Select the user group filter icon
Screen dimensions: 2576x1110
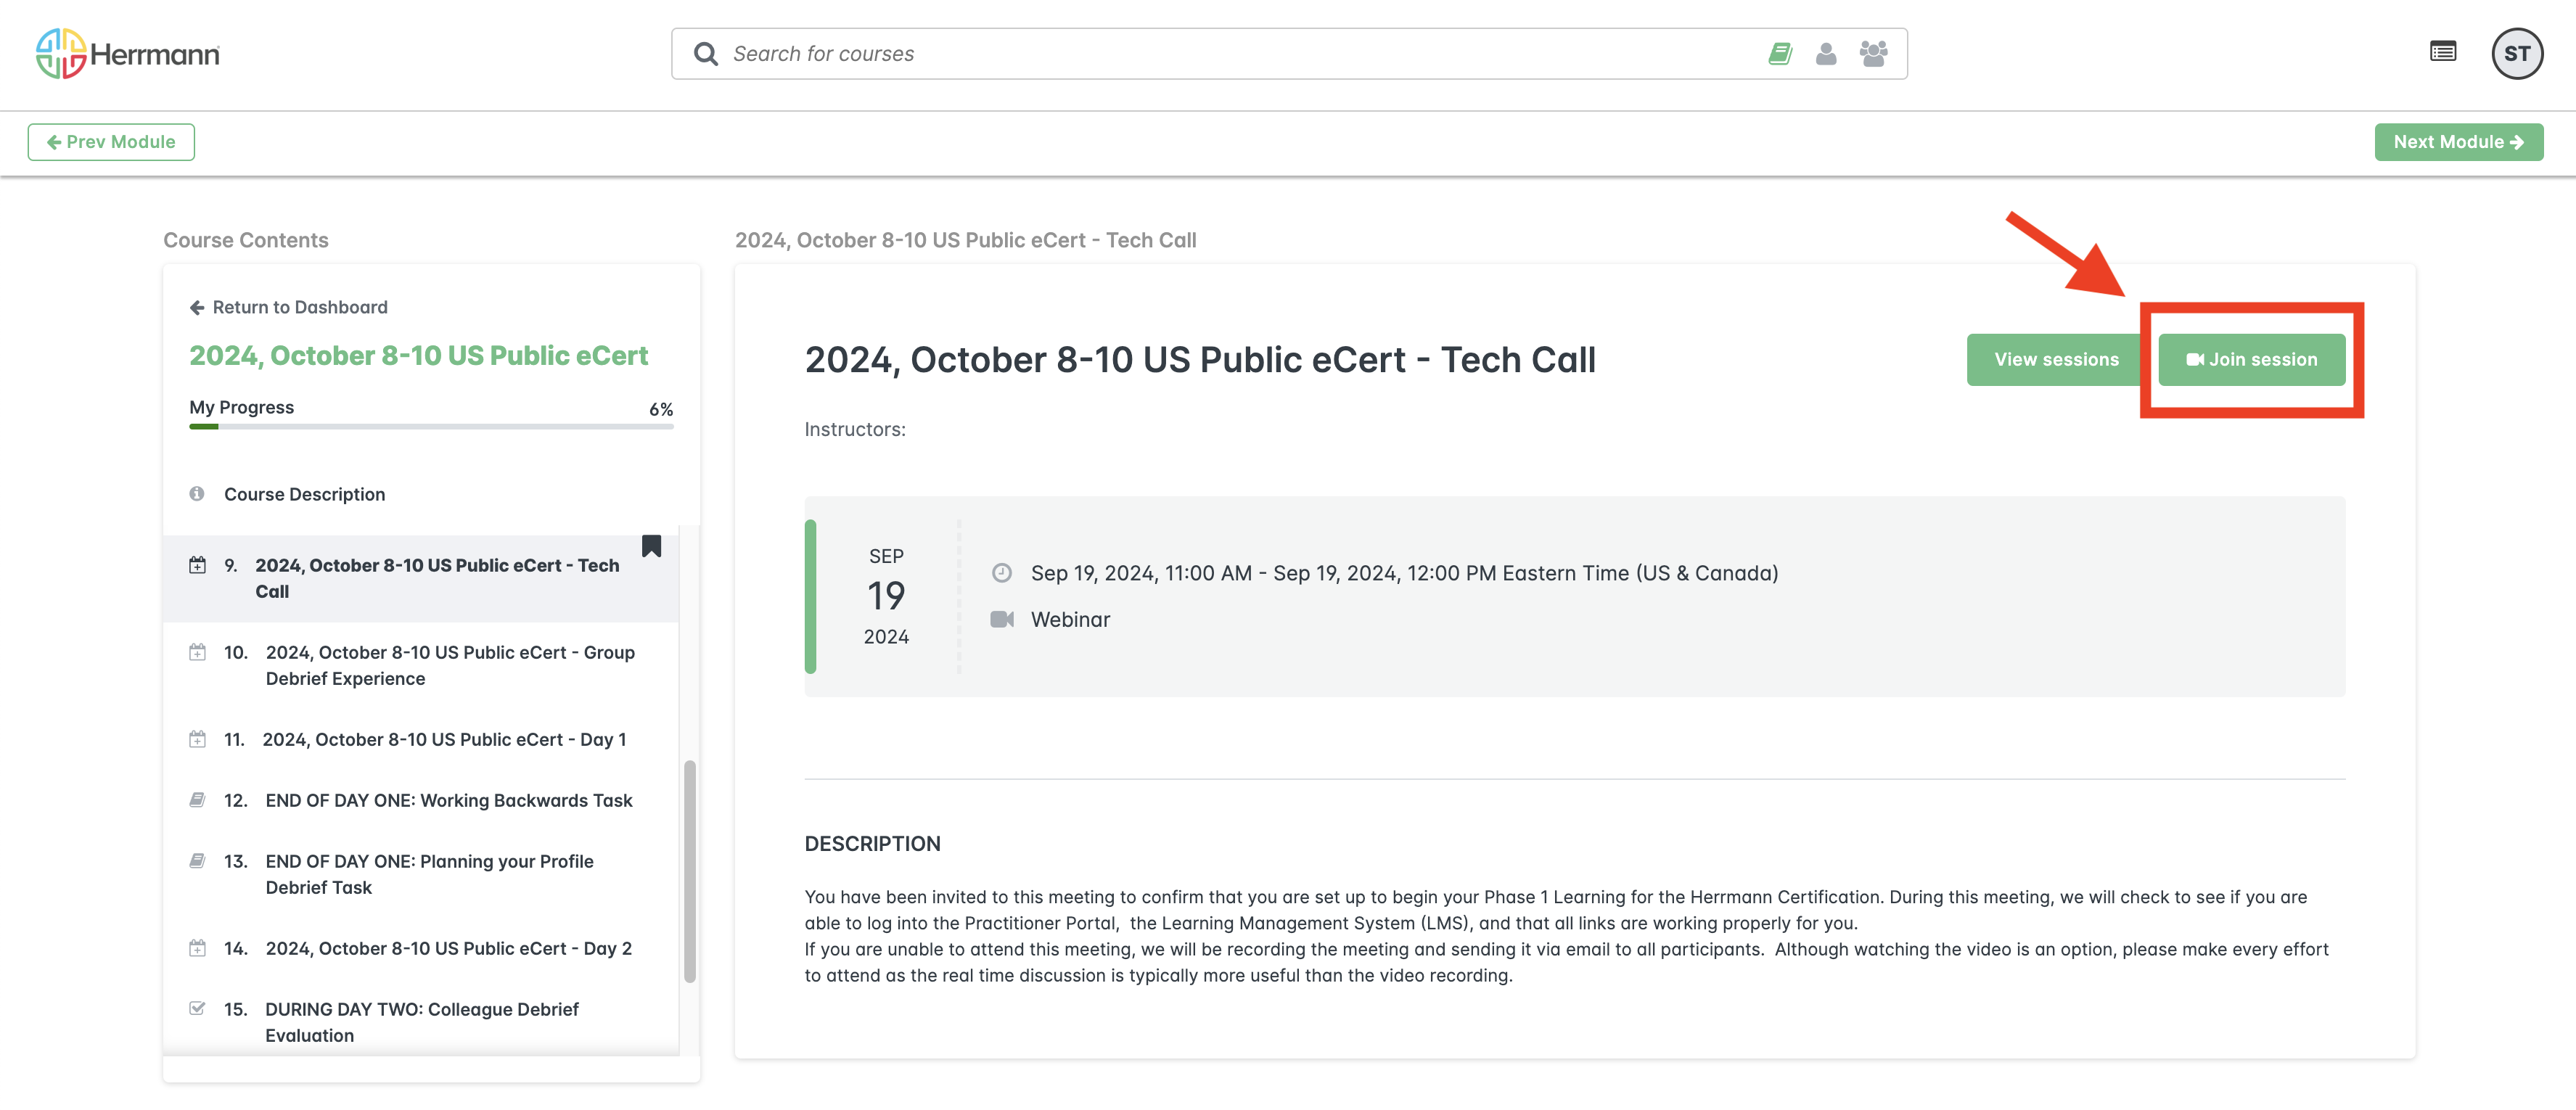1873,54
